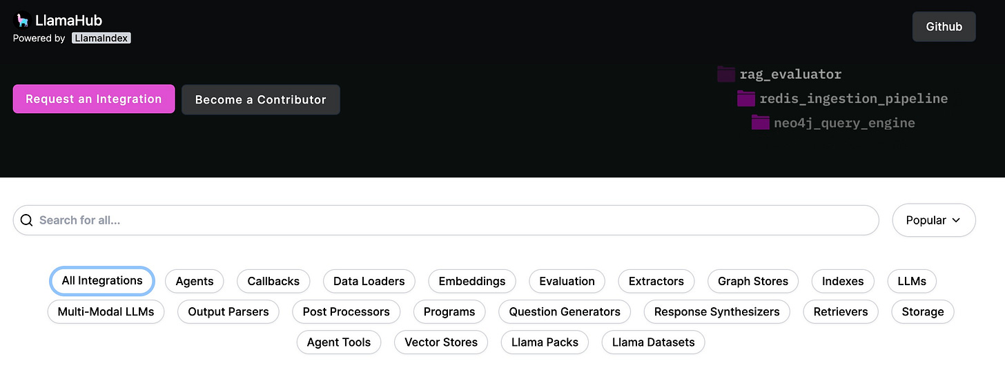
Task: Select the Callbacks filter chip
Action: (273, 281)
